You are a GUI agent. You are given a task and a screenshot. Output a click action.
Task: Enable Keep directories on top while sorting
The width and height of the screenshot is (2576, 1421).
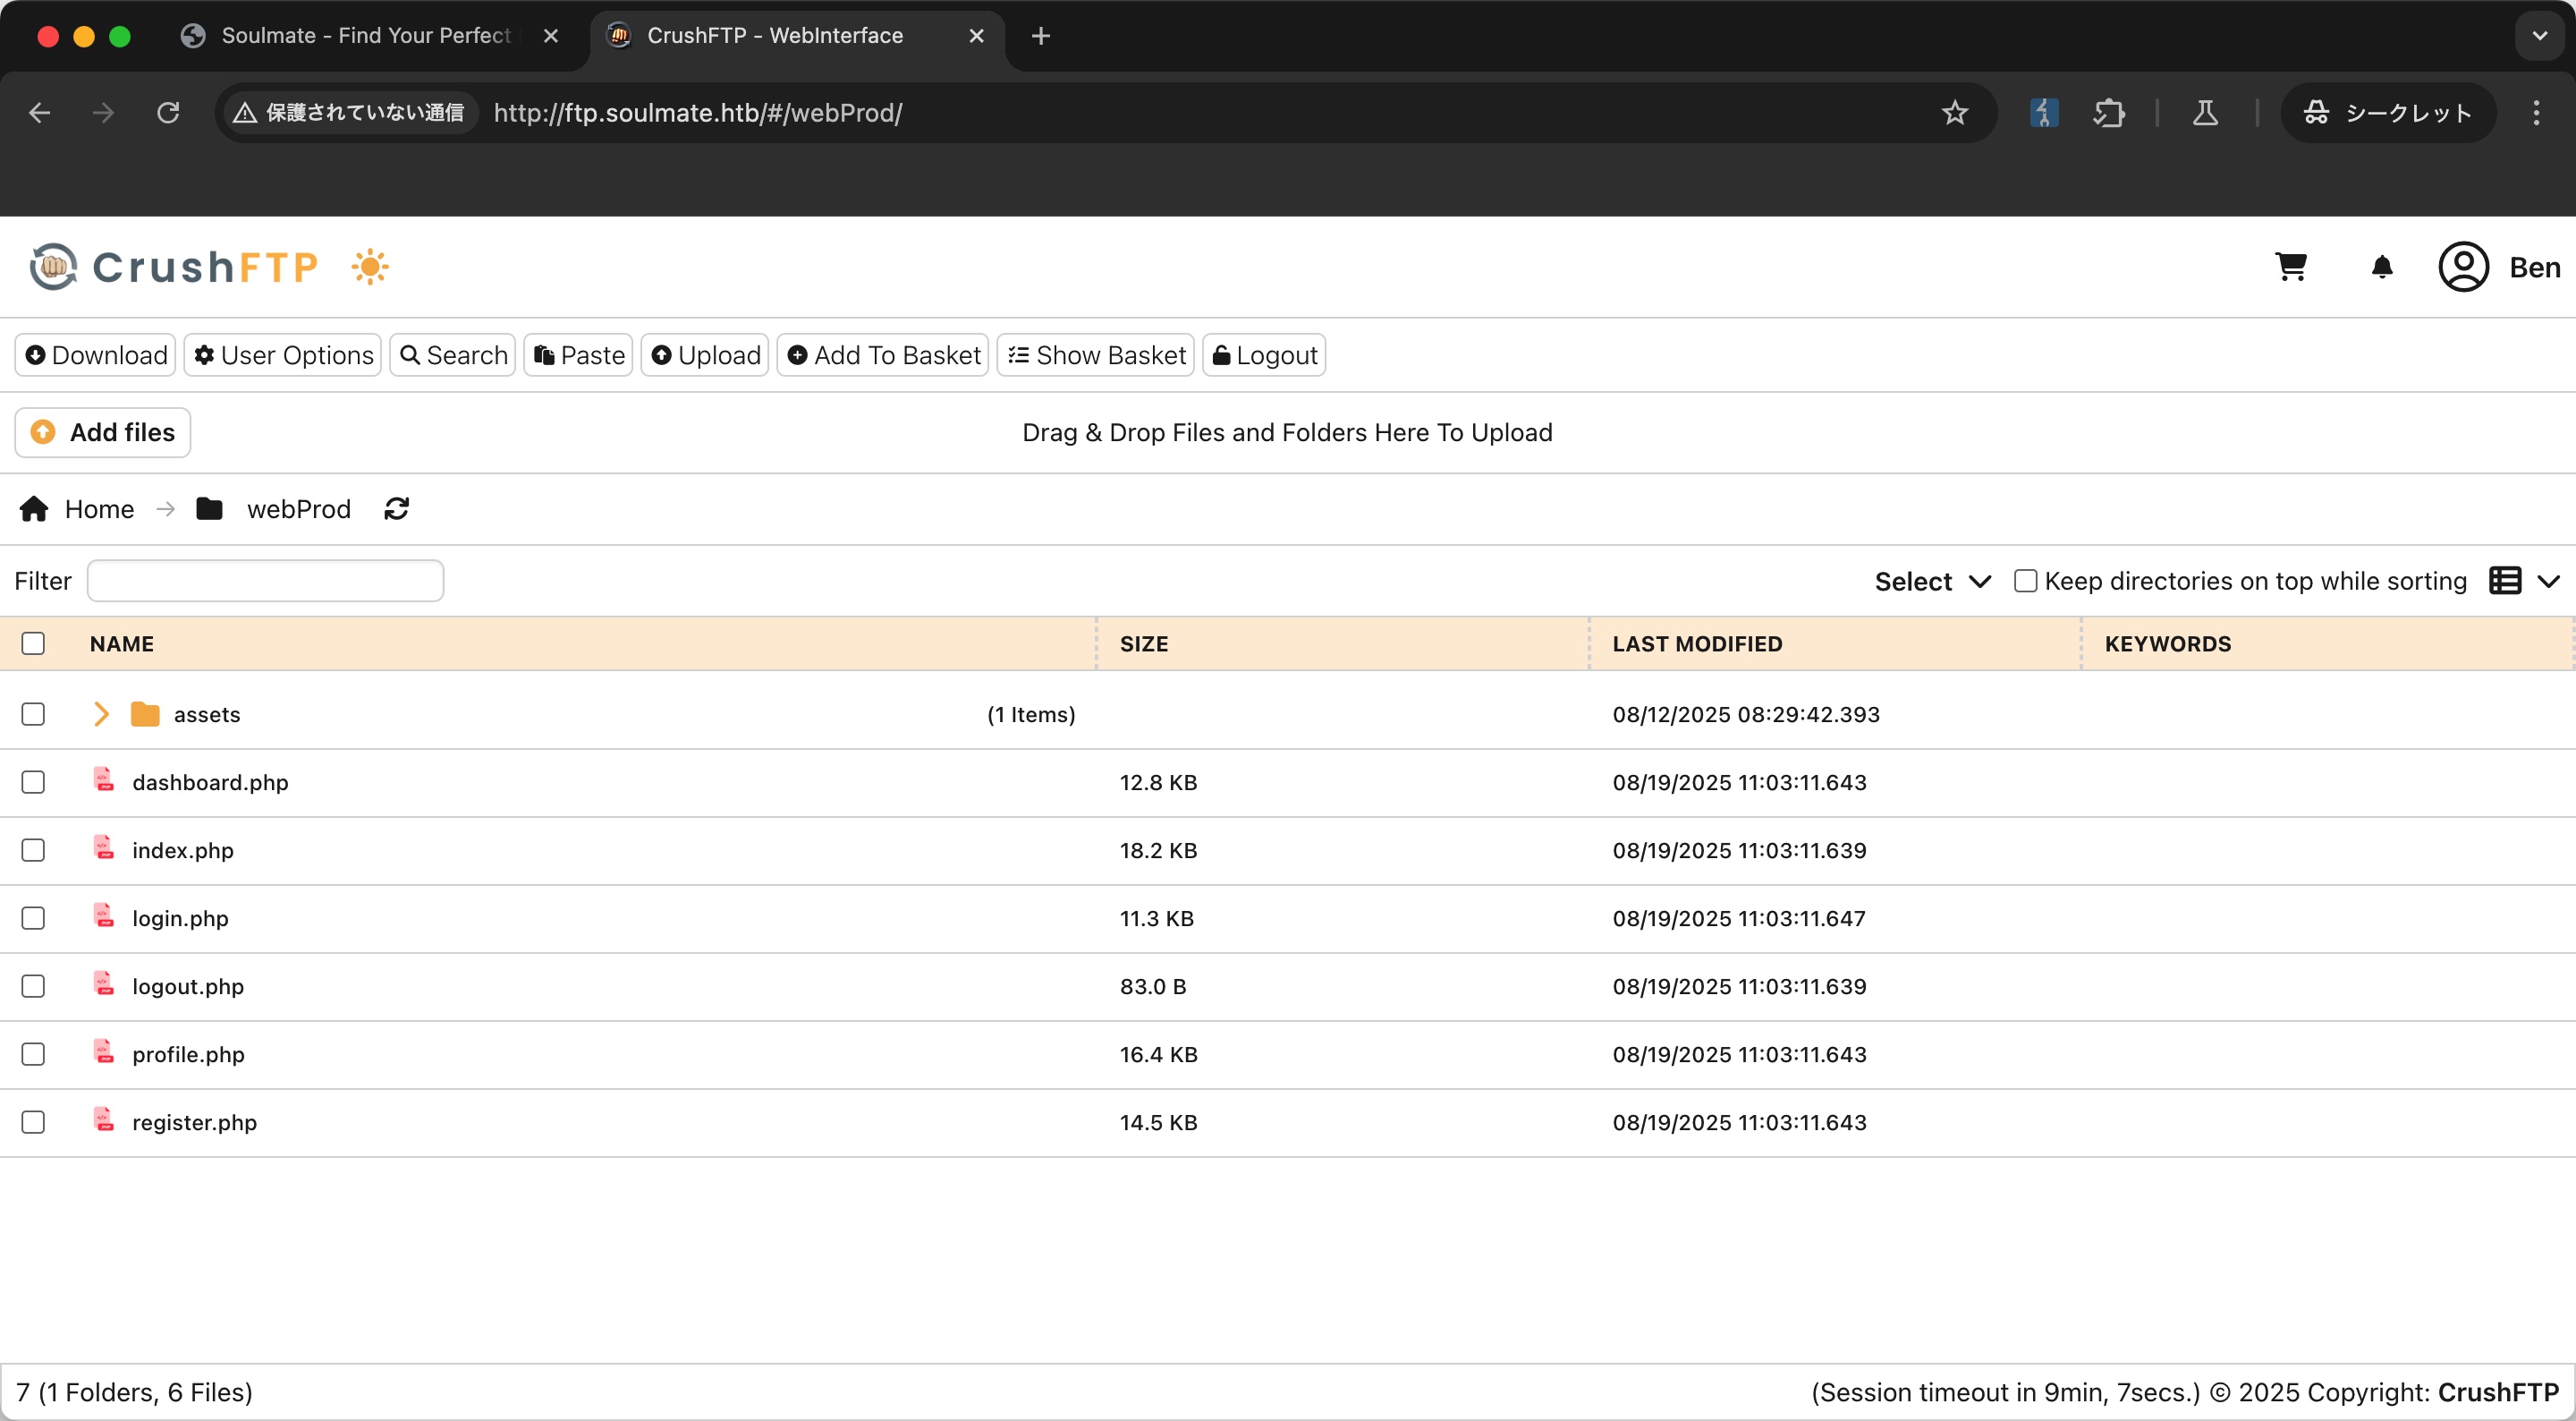click(2025, 581)
